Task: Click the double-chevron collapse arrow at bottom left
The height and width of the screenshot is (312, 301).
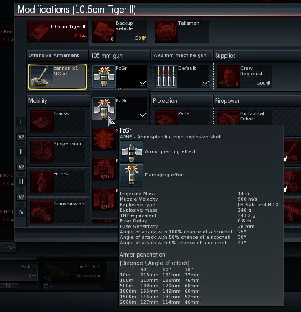Action: click(x=11, y=247)
